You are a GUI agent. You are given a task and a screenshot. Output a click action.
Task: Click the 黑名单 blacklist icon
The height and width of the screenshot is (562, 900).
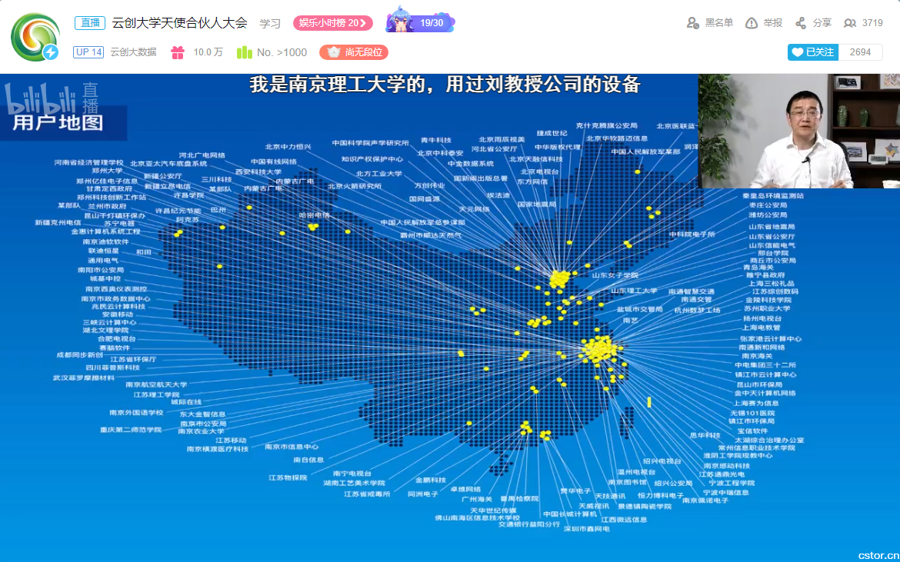click(693, 23)
